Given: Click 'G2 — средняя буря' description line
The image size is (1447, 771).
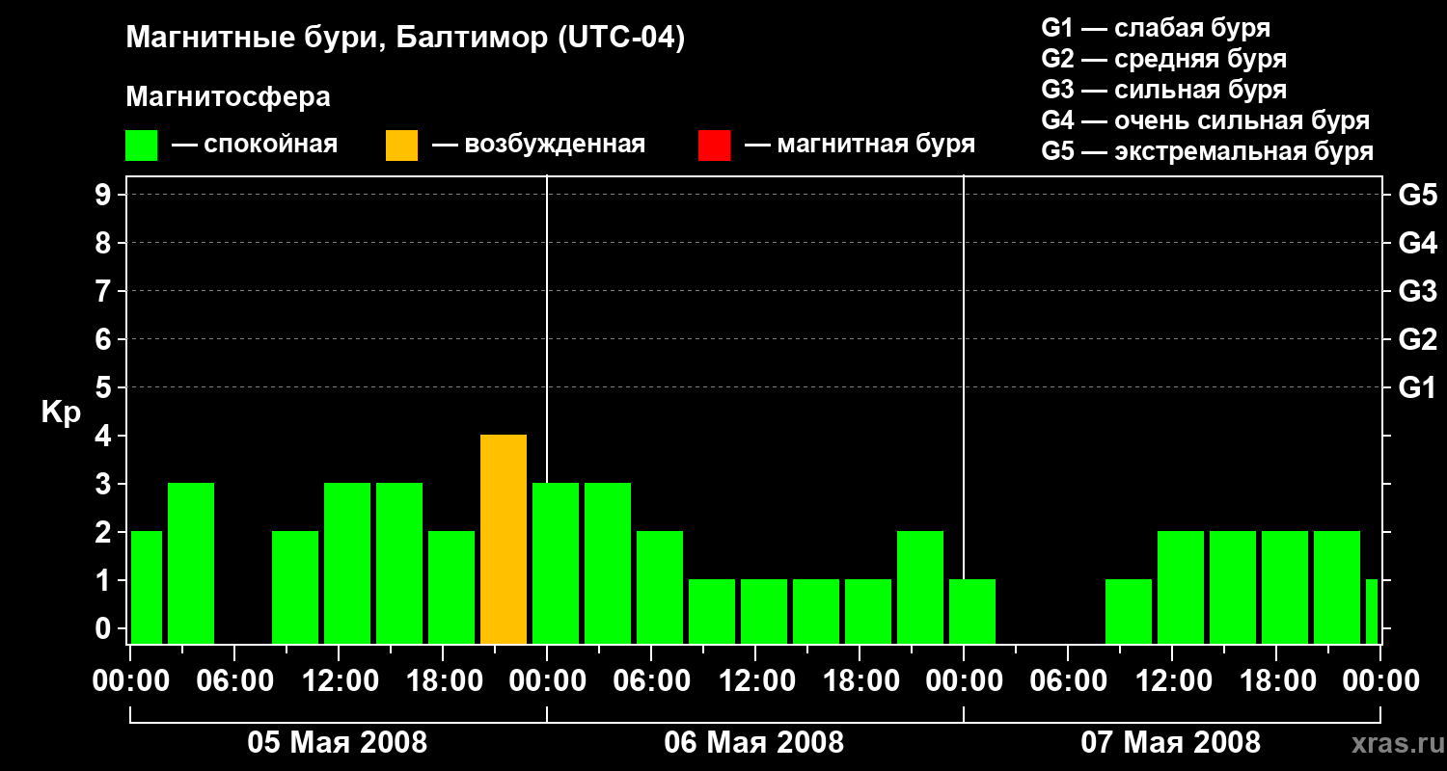Looking at the screenshot, I should pos(1164,59).
